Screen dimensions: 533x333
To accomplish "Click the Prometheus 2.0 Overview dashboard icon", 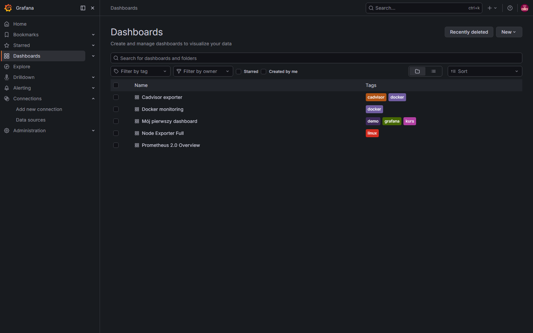I will [x=137, y=145].
